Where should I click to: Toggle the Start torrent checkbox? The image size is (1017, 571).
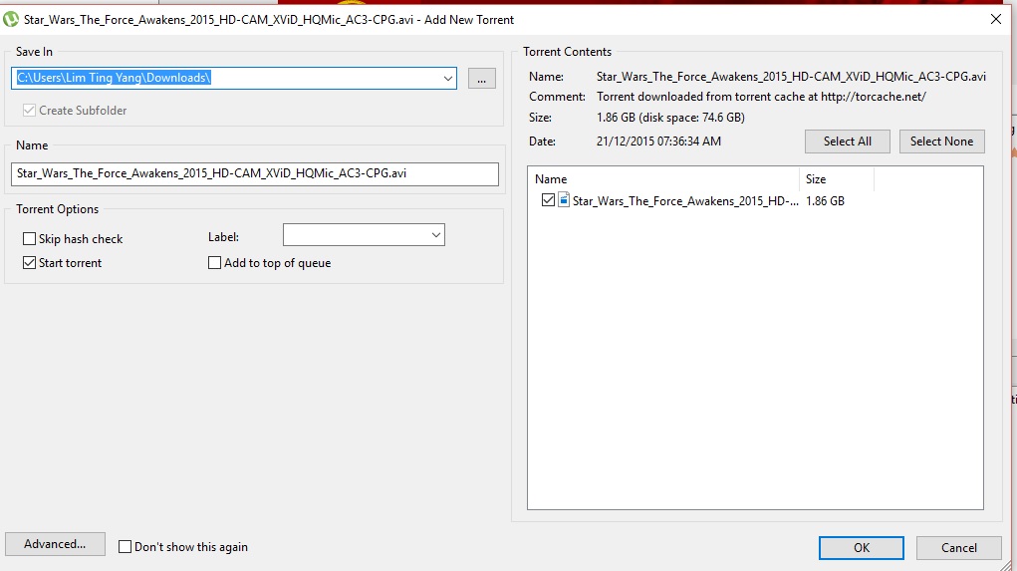[29, 263]
